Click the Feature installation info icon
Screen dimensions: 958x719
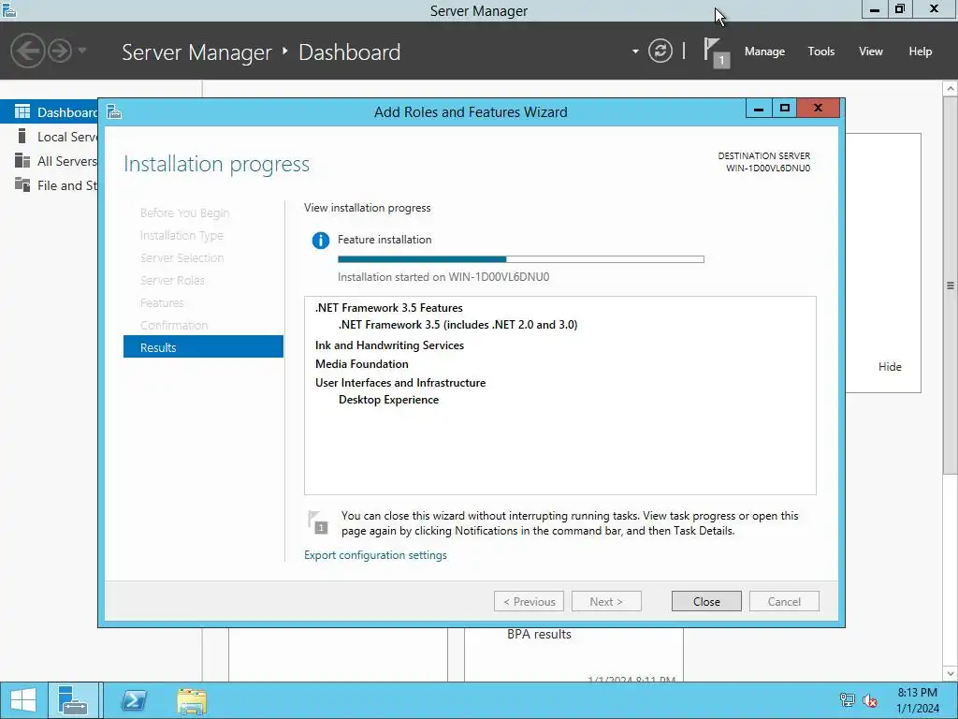pyautogui.click(x=320, y=241)
